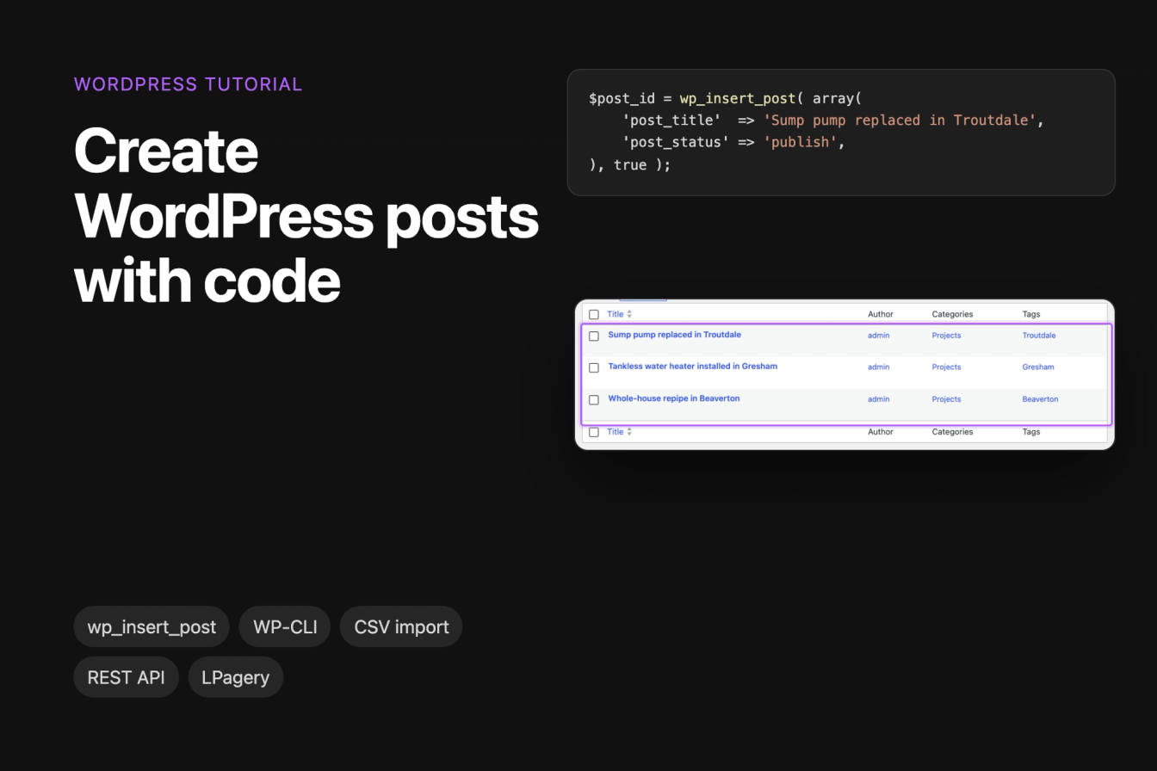Filter by Beaverton tag
The width and height of the screenshot is (1157, 771).
(1040, 399)
